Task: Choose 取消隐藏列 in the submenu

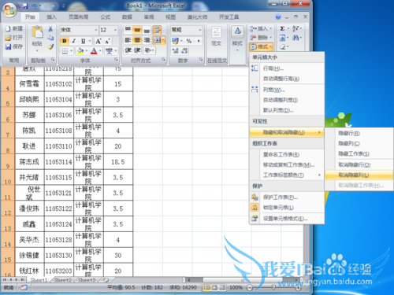Action: [x=359, y=175]
